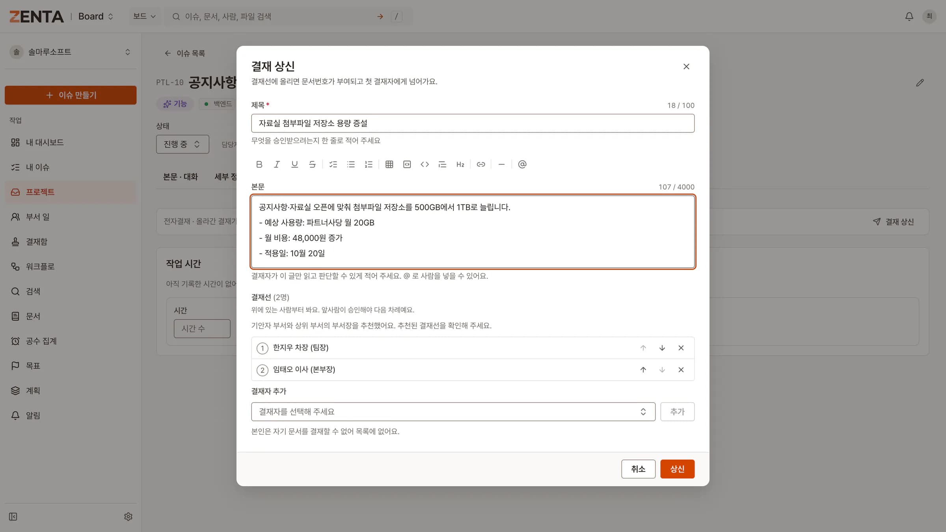Go back to 이슈 목록

pyautogui.click(x=184, y=53)
